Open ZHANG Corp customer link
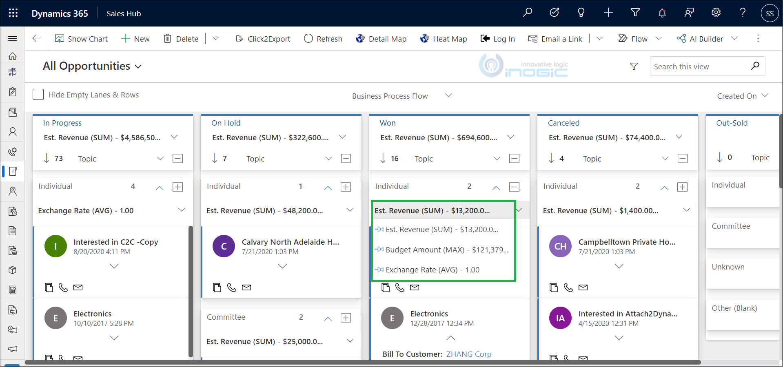 point(469,354)
